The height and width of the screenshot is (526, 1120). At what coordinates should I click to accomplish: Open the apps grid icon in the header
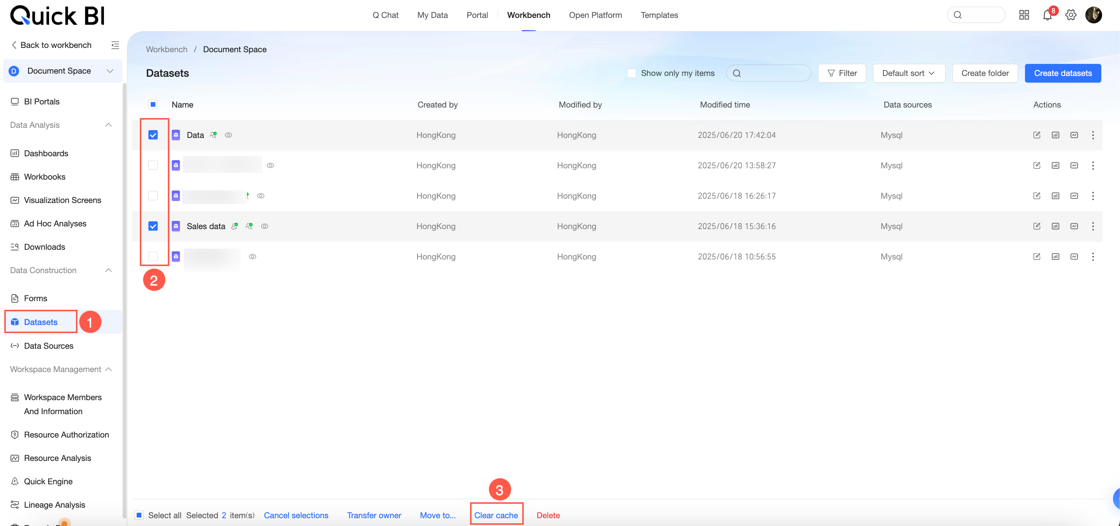click(1024, 15)
